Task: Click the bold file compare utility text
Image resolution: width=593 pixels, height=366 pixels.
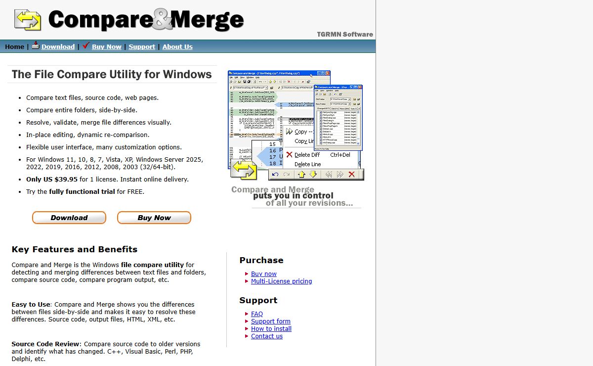Action: pyautogui.click(x=152, y=265)
